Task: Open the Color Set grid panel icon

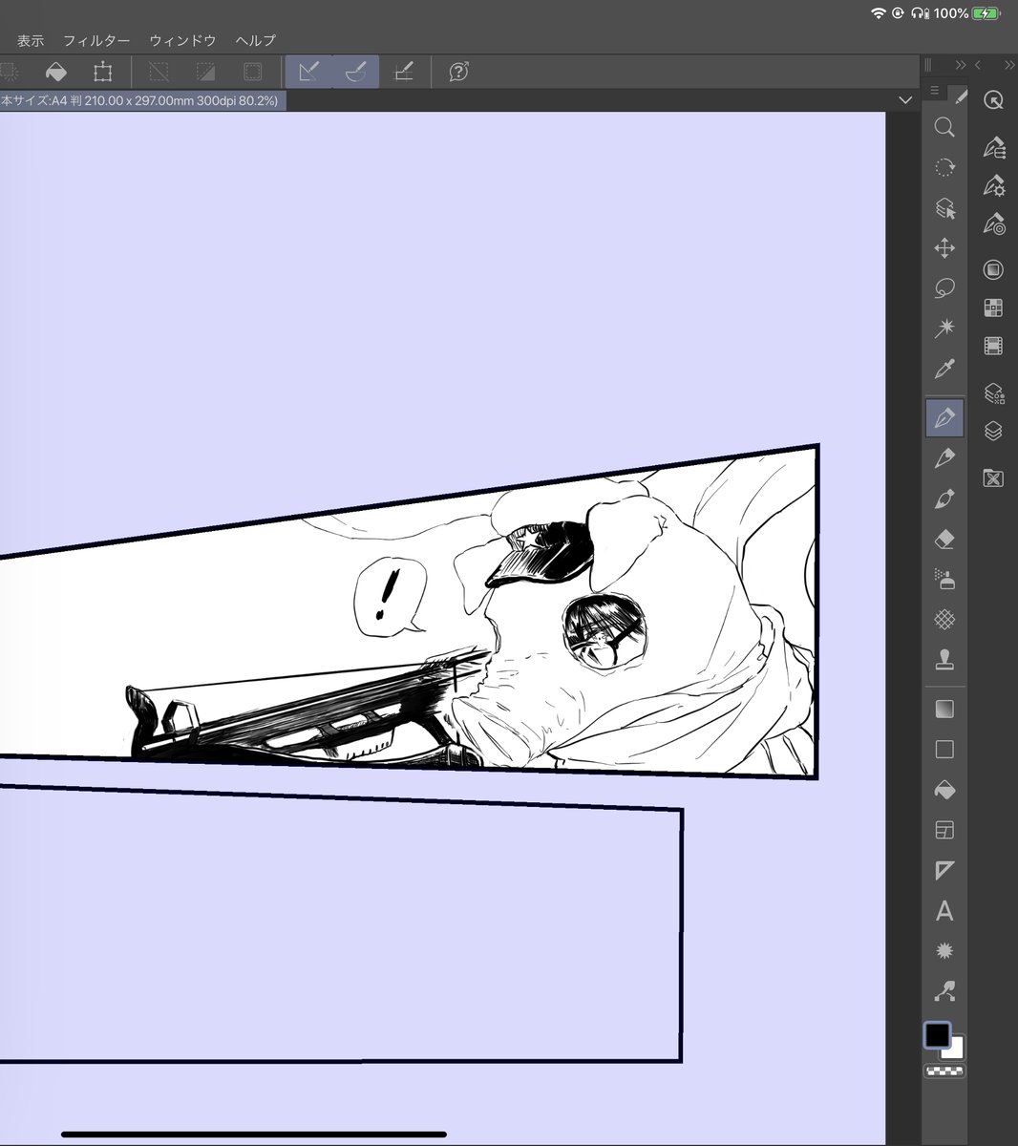Action: point(993,308)
